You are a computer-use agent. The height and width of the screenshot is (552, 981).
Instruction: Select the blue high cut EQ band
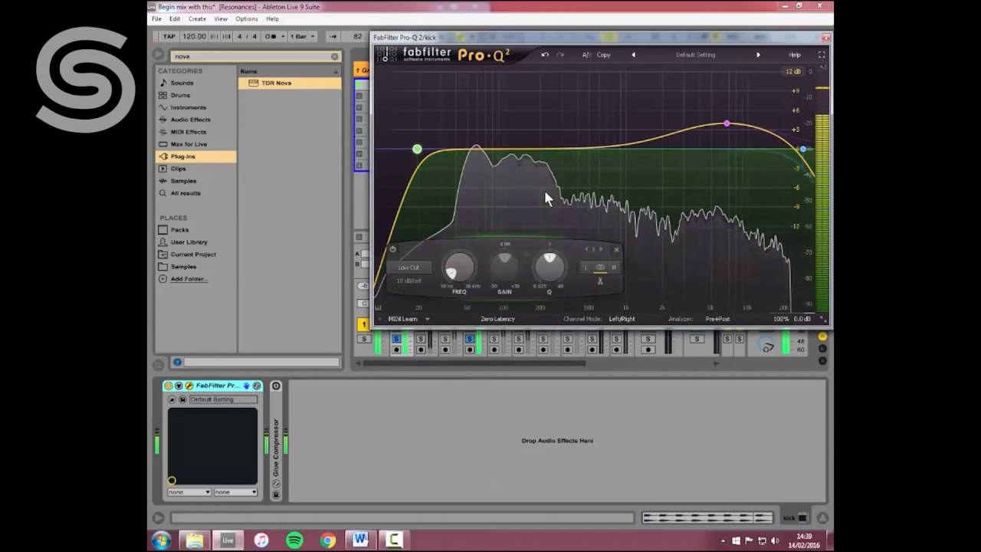pos(802,149)
